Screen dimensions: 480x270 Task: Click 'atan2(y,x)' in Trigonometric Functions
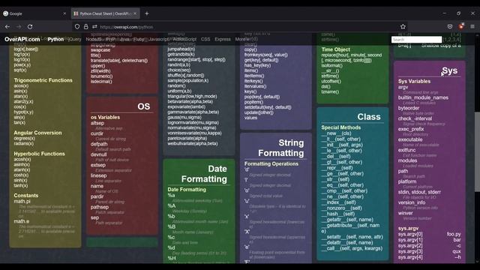pos(23,101)
